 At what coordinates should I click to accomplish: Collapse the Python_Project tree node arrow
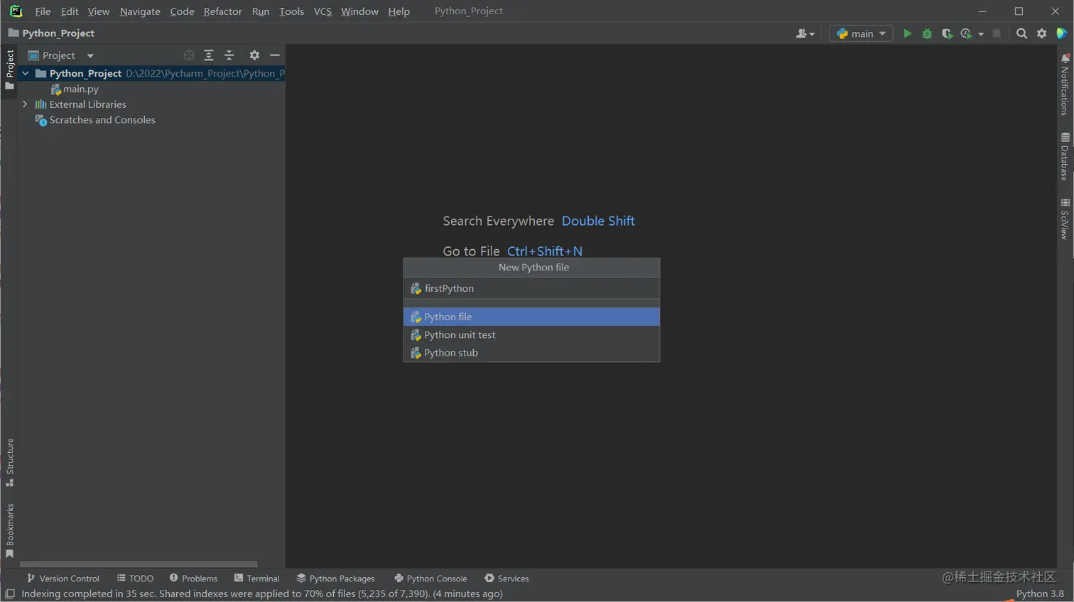point(26,73)
